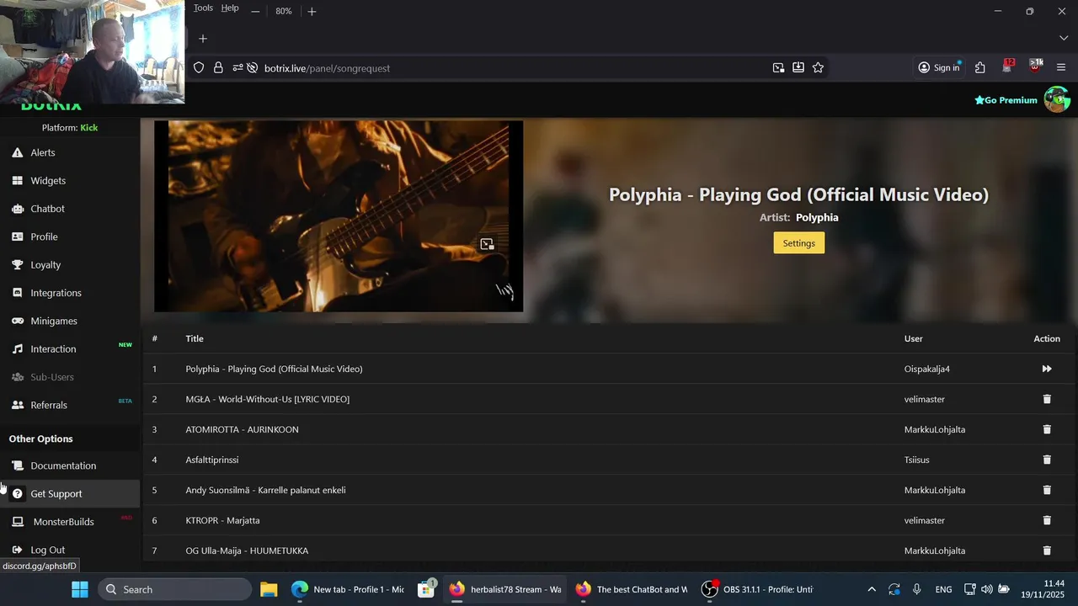
Task: Remove KTROPR - Marjatta from queue
Action: [x=1047, y=520]
